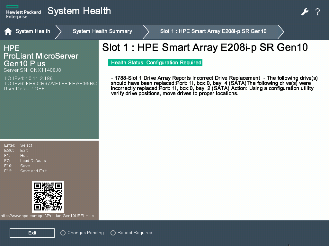The image size is (329, 246).
Task: Click the iLO IPv4: 10.11.2.186 entry
Action: [28, 78]
